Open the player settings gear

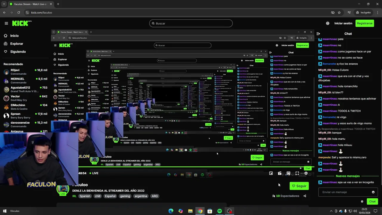pos(306,173)
